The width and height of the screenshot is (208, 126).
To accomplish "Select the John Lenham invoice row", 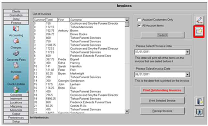I will 79,84.
